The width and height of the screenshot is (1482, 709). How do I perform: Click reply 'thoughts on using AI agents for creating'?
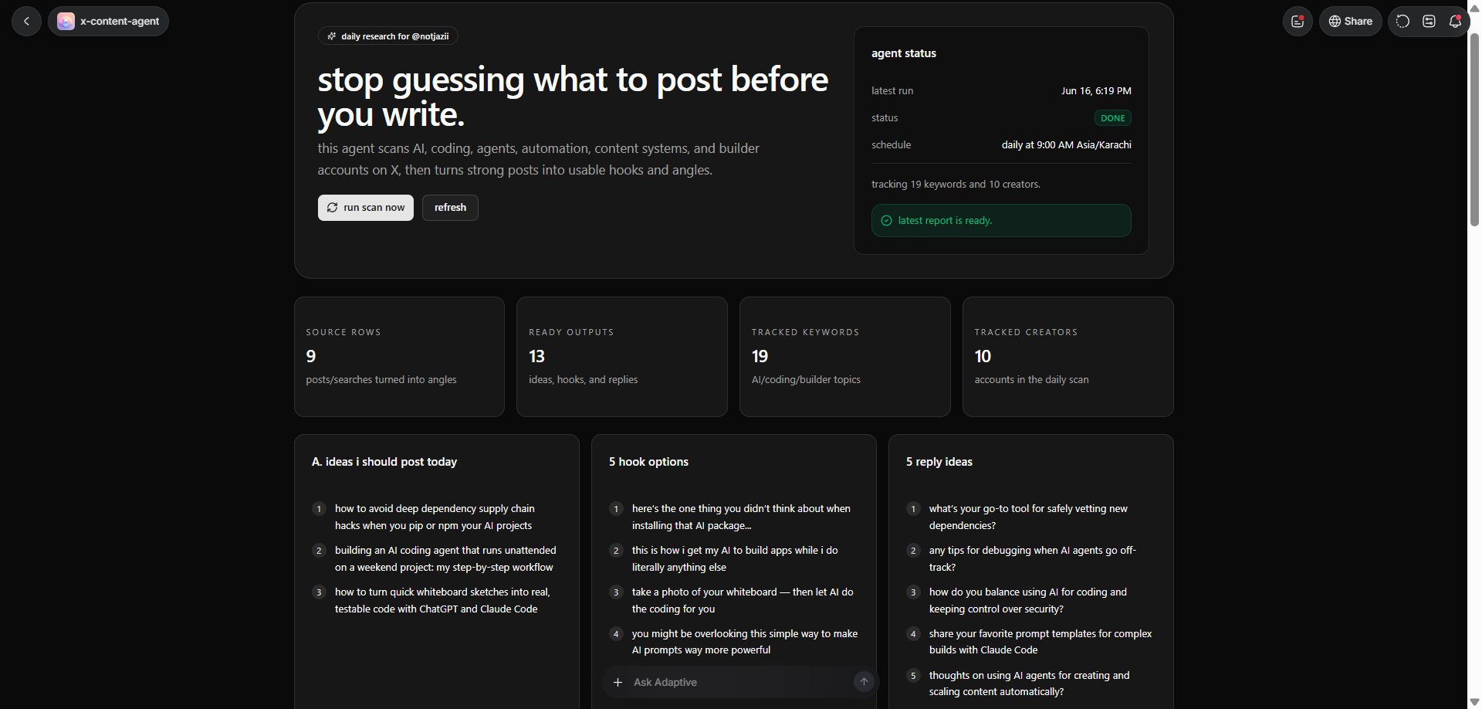click(x=1029, y=684)
